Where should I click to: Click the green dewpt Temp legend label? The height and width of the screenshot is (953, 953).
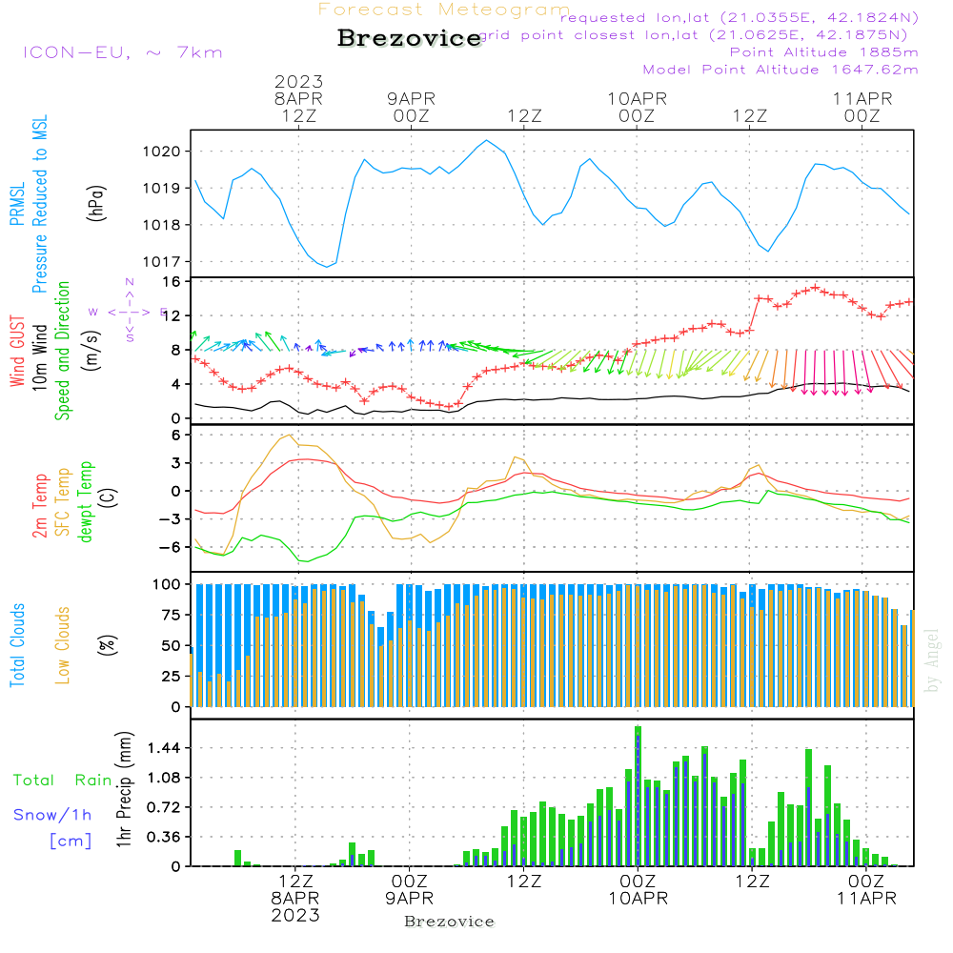[86, 501]
